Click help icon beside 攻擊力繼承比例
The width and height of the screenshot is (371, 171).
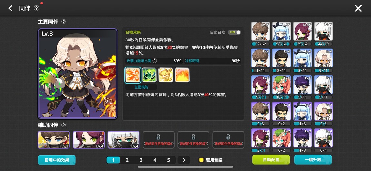tap(155, 61)
